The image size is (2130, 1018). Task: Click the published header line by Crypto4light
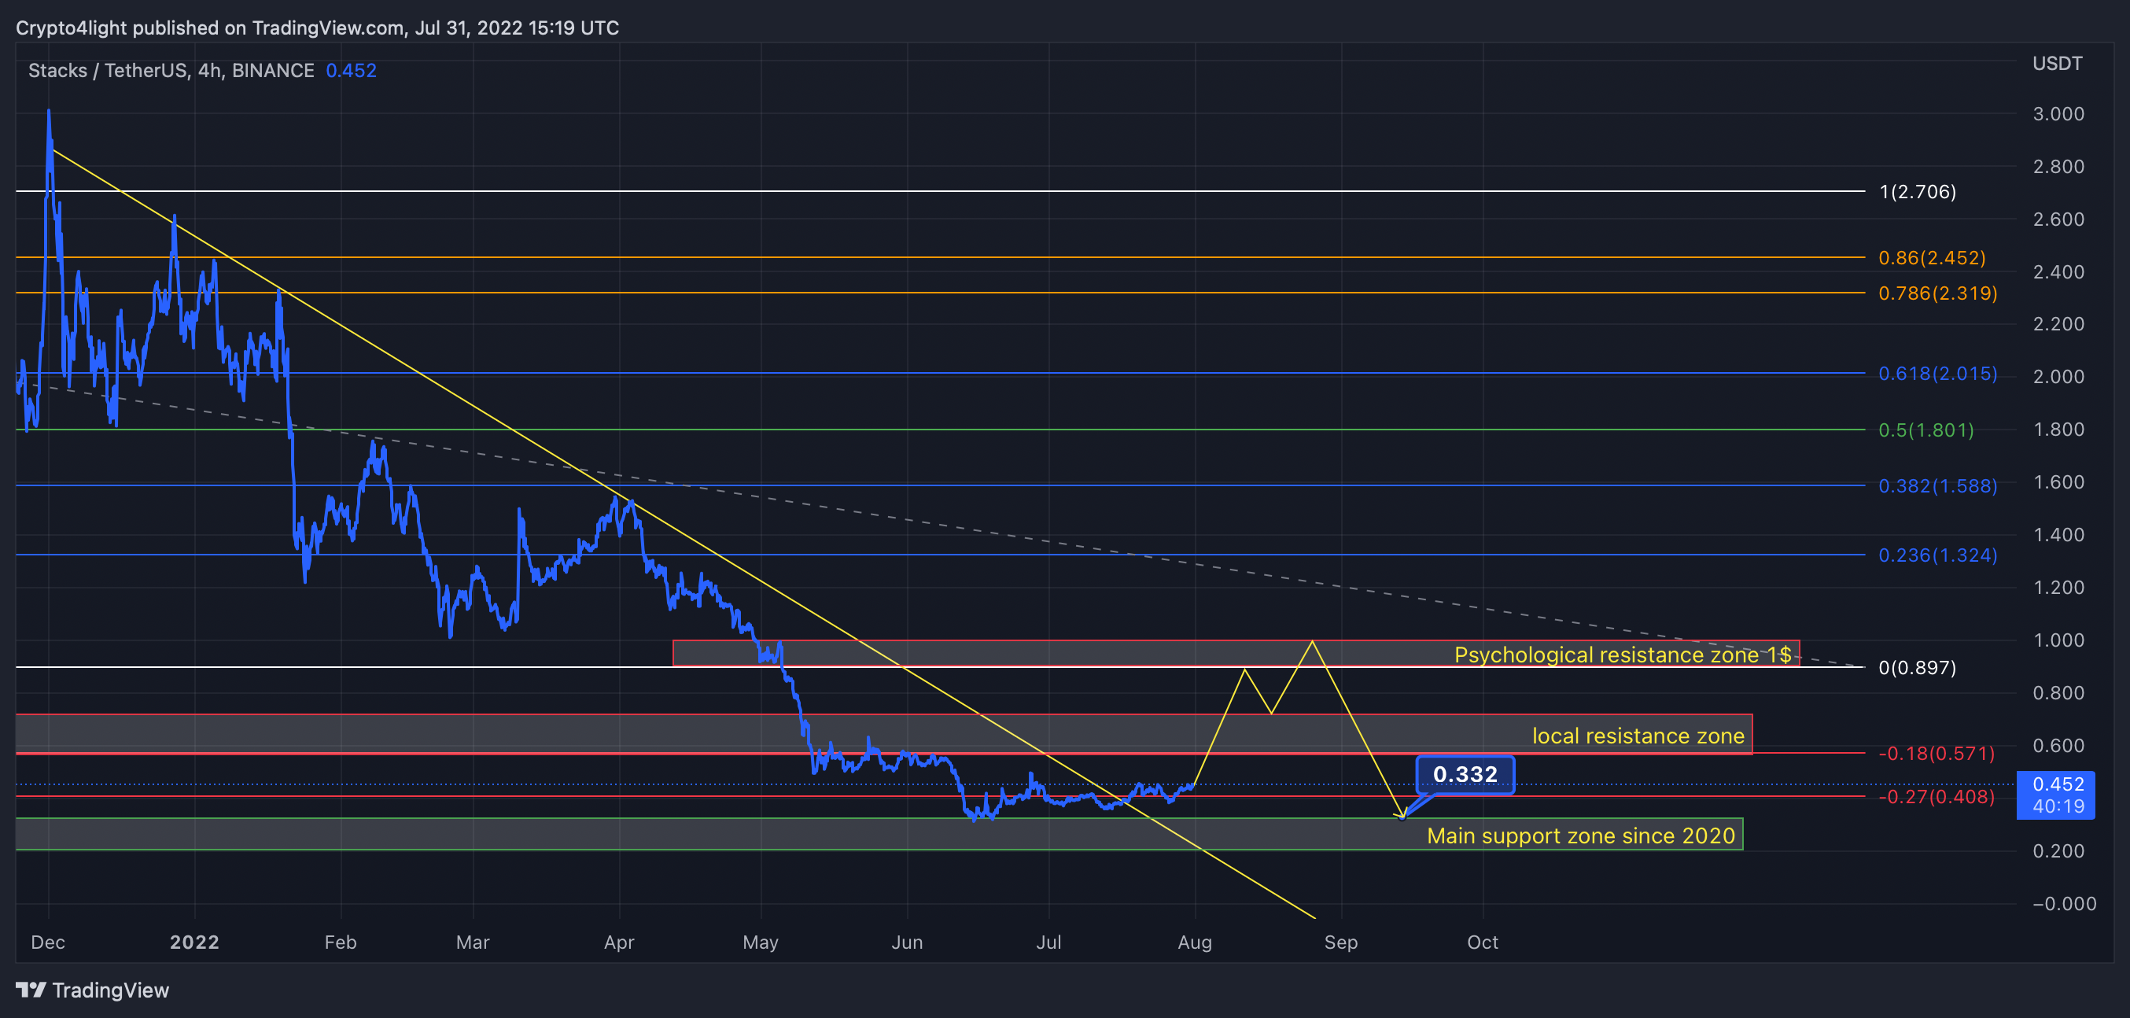[318, 28]
